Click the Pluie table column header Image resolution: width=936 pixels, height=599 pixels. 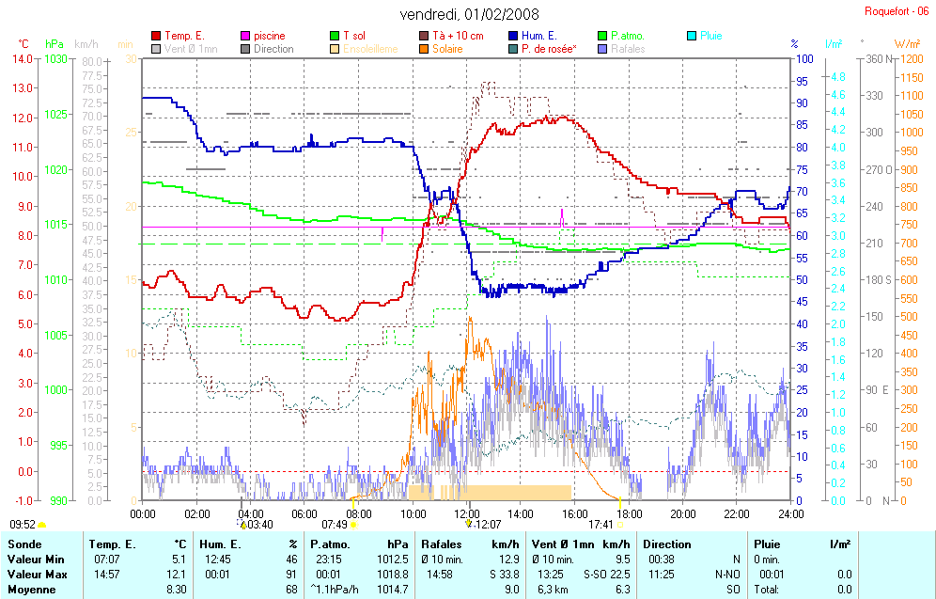coord(767,544)
